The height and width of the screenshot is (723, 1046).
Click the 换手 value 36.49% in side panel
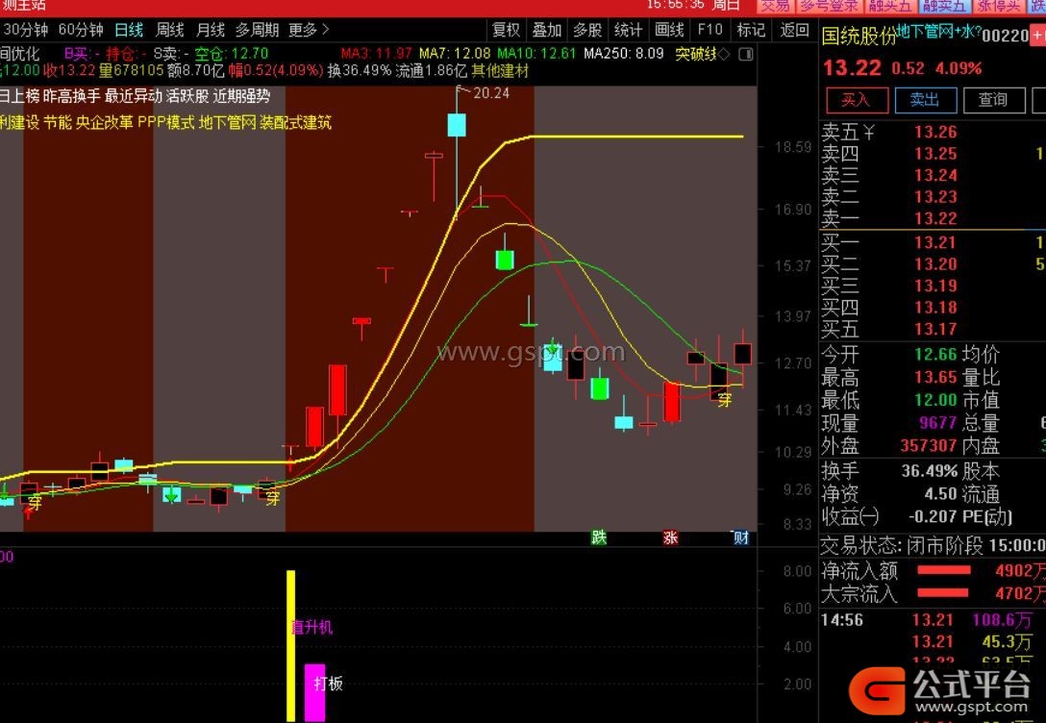coord(930,471)
